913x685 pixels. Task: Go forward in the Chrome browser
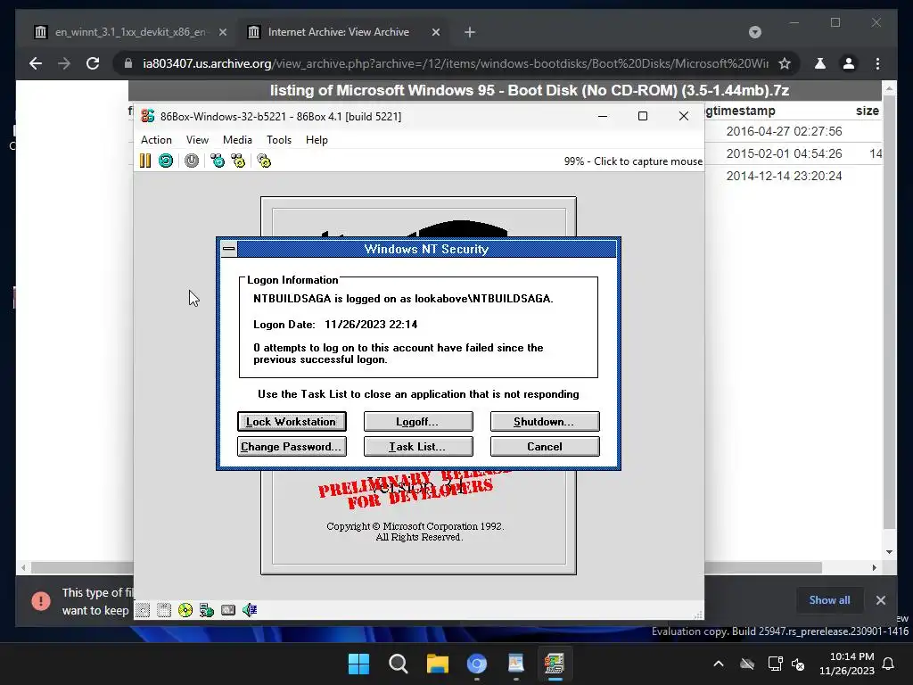64,63
